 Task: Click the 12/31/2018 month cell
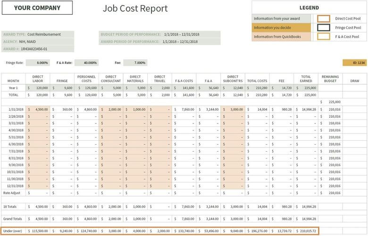(x=13, y=186)
